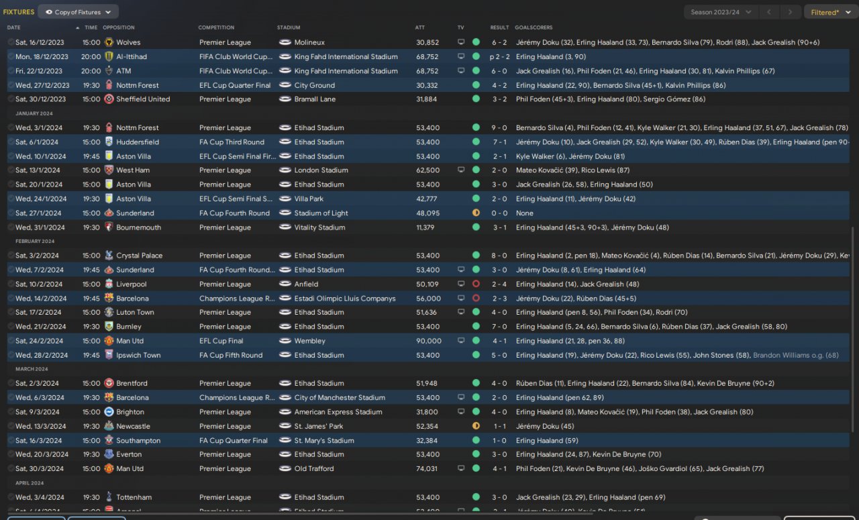The width and height of the screenshot is (859, 520).
Task: Click the Southampton club badge
Action: click(109, 441)
